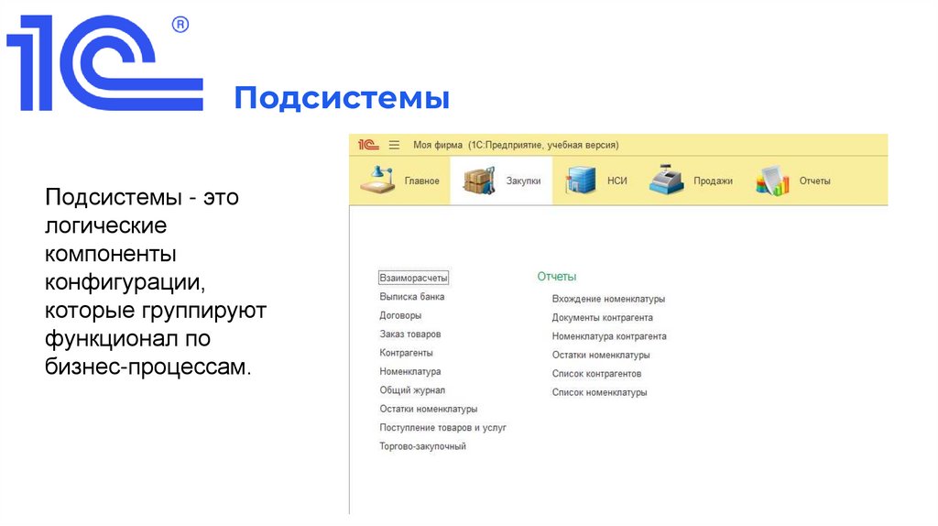Click the green Отчеты group heading
This screenshot has width=938, height=526.
tap(556, 277)
